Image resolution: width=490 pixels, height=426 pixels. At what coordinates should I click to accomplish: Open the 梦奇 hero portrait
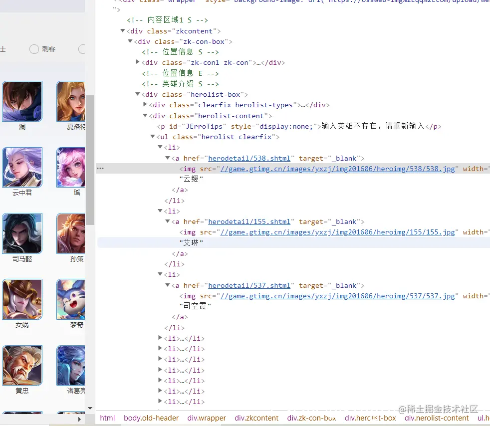click(x=71, y=299)
